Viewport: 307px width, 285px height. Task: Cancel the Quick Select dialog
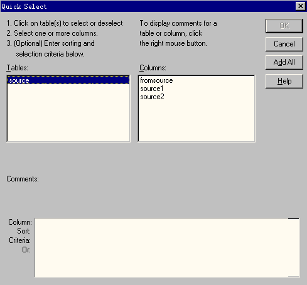coord(284,44)
